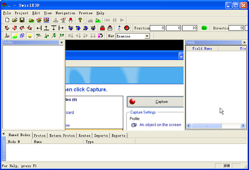
Task: Close the Nodes panel
Action: [x=62, y=42]
